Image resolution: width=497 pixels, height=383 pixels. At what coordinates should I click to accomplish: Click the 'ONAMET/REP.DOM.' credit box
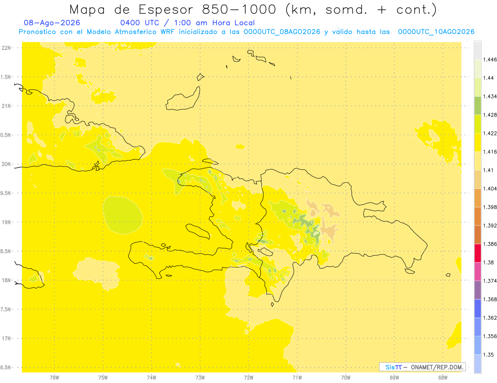[x=422, y=367]
